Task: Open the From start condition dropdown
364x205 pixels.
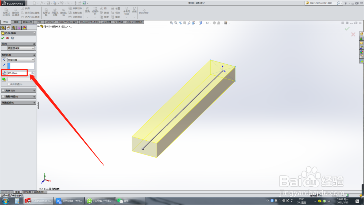Action: (21, 48)
